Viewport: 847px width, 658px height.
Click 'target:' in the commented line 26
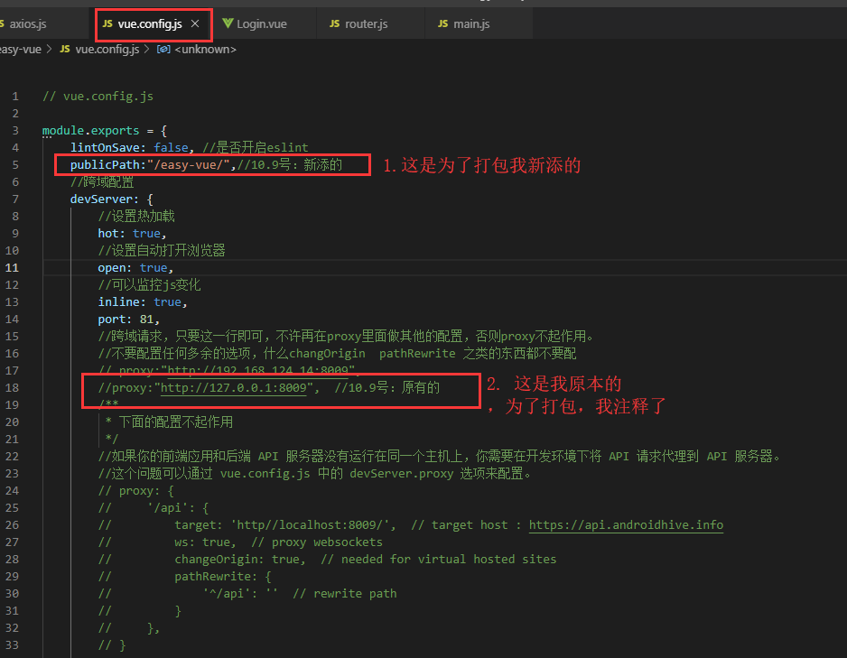coord(199,524)
